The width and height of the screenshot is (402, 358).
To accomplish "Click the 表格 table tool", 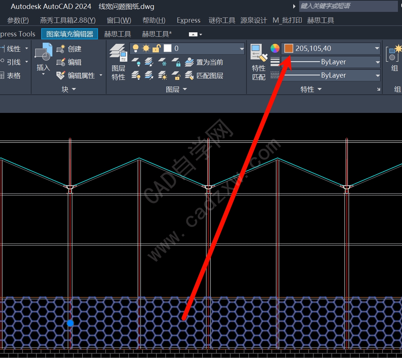I will tap(11, 75).
